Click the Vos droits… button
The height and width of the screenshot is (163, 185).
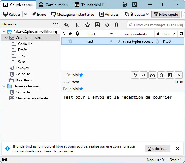(x=157, y=148)
